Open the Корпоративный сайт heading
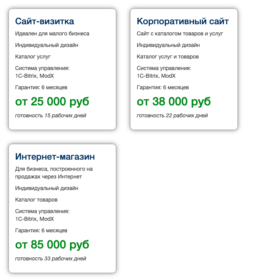The width and height of the screenshot is (259, 280). coord(183,21)
